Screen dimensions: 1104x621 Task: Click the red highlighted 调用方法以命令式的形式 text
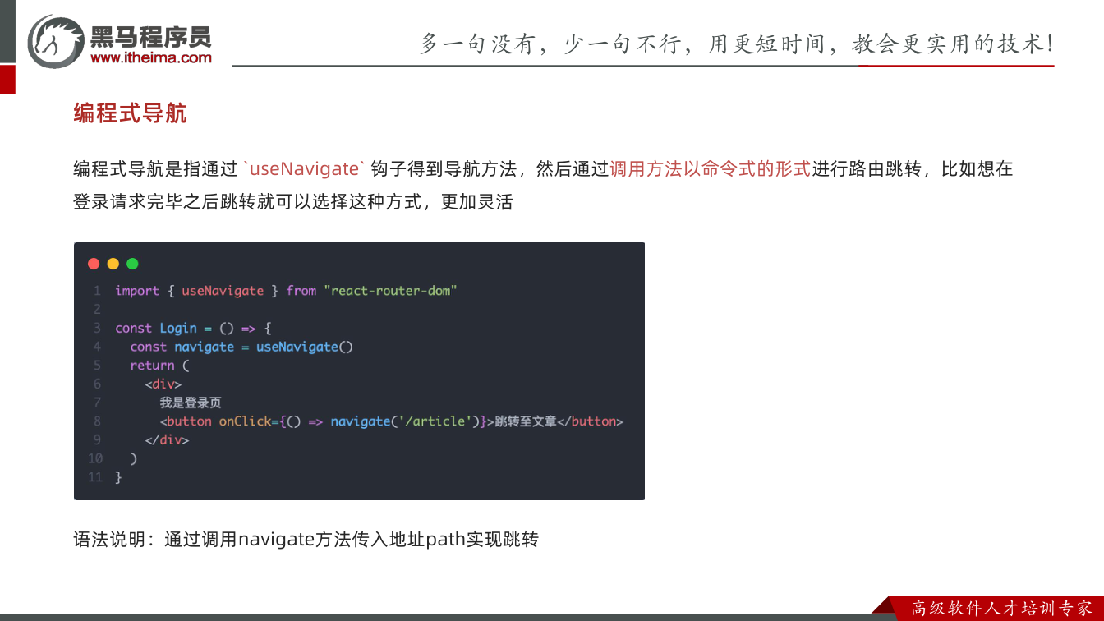(x=710, y=169)
